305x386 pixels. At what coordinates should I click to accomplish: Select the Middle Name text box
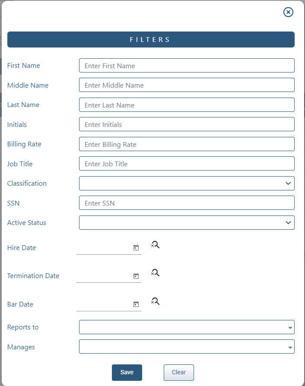(x=187, y=85)
